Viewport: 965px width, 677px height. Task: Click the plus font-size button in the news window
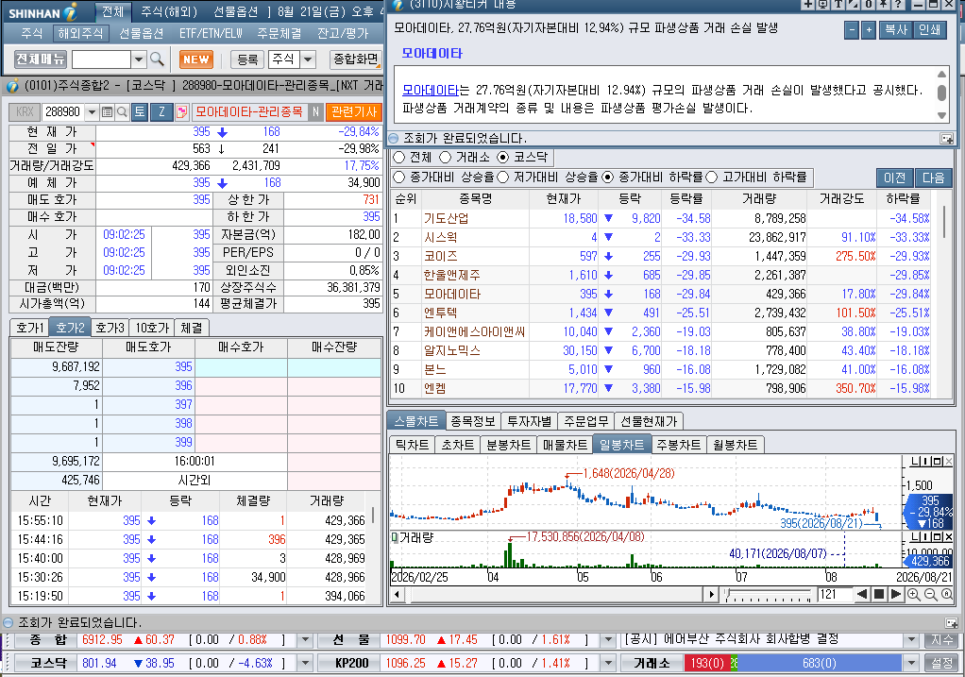[869, 30]
